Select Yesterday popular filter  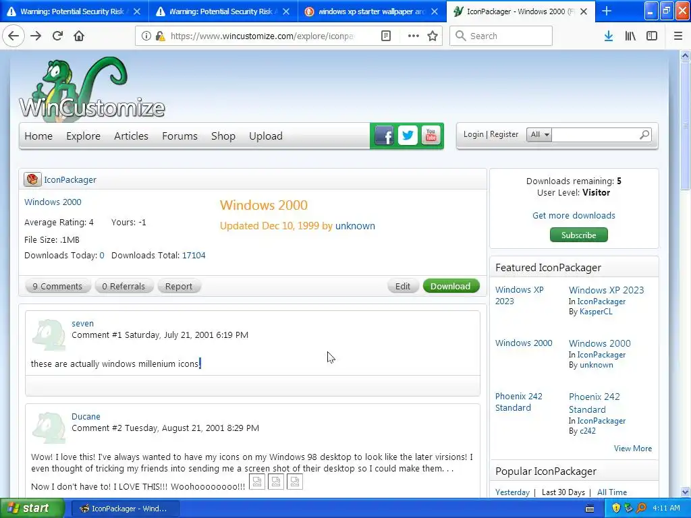[x=512, y=492]
